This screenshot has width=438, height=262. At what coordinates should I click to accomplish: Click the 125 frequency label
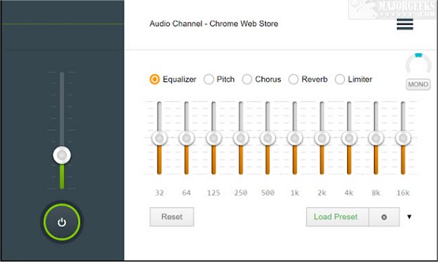tap(214, 193)
